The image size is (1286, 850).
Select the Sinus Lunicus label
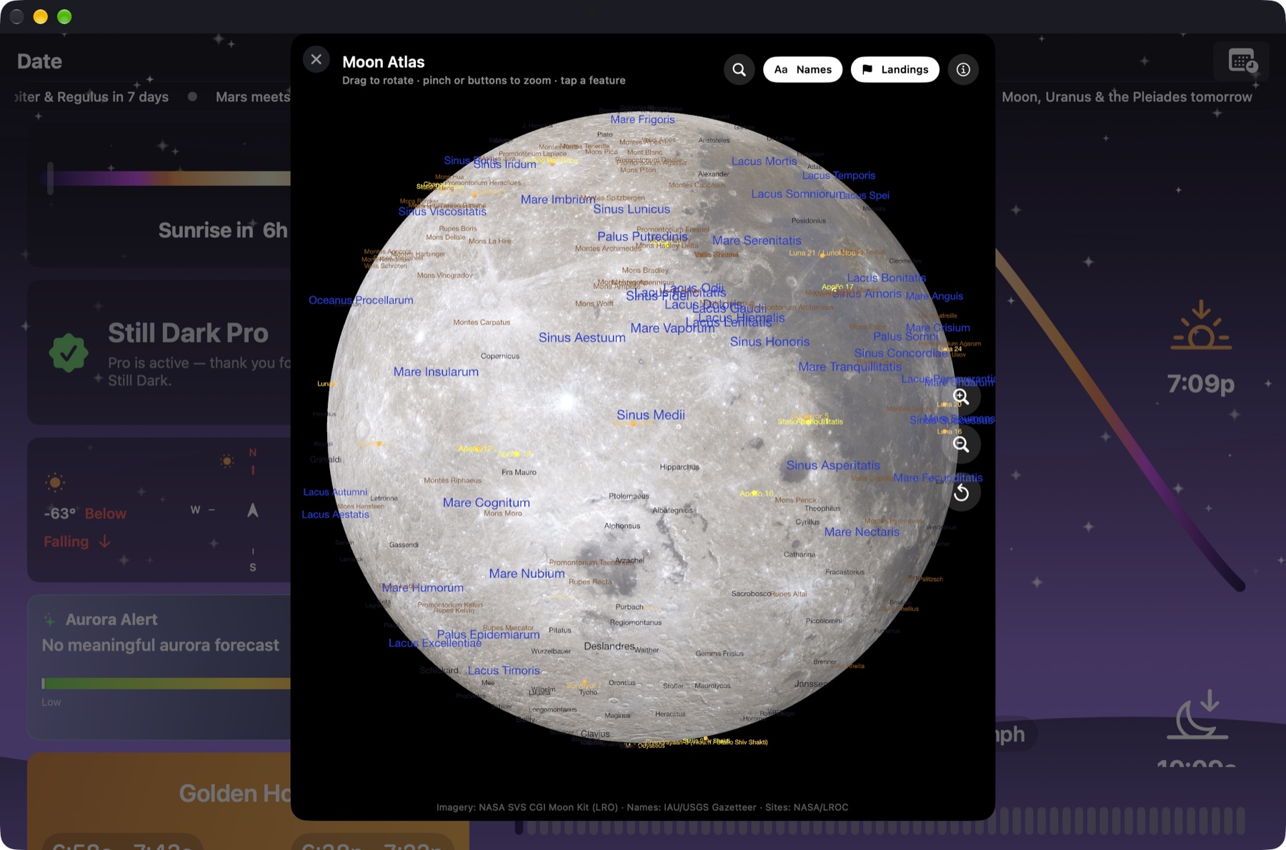(x=632, y=209)
